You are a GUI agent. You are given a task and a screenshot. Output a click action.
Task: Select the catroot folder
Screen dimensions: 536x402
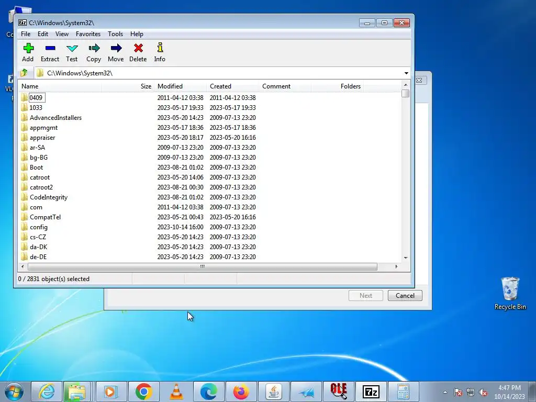40,177
